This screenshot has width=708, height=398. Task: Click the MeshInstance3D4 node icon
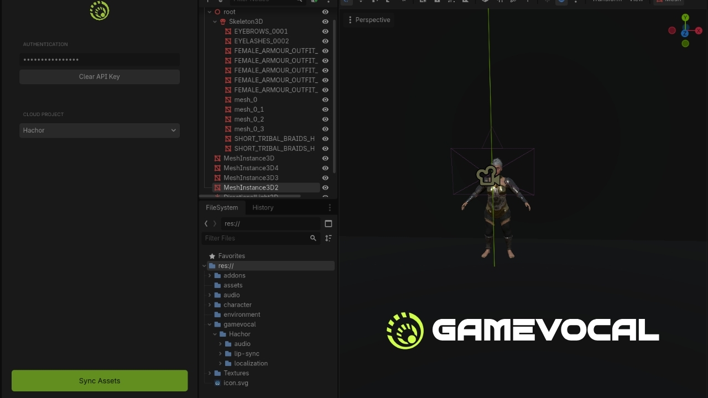click(x=217, y=168)
